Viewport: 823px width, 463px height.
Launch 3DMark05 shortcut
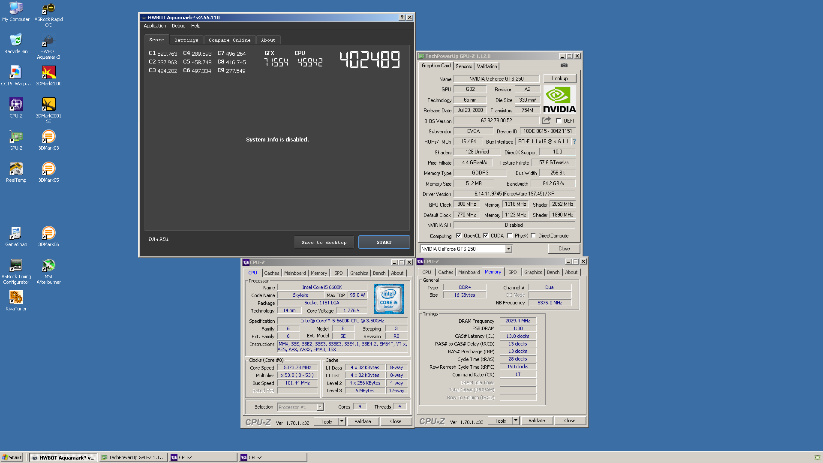pos(48,172)
